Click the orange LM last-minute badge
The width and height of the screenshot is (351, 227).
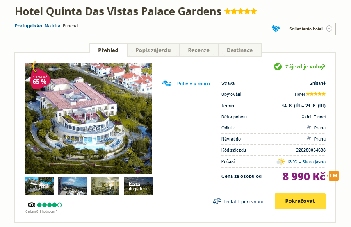point(333,176)
